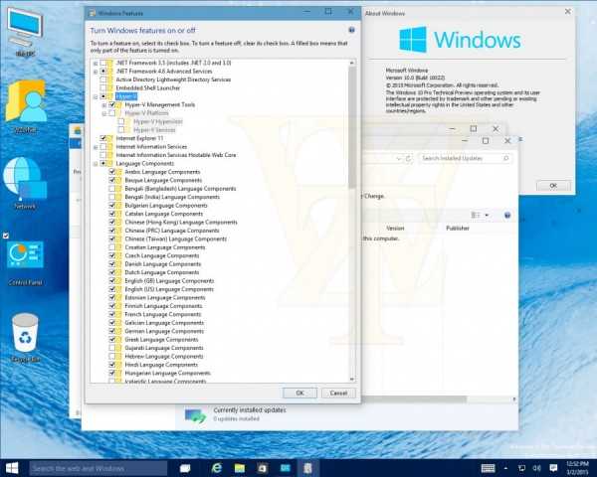Open the address bar history dropdown

tap(399, 158)
